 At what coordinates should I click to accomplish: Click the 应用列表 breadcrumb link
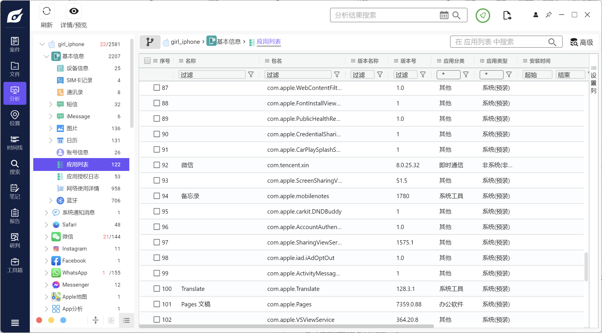(269, 42)
